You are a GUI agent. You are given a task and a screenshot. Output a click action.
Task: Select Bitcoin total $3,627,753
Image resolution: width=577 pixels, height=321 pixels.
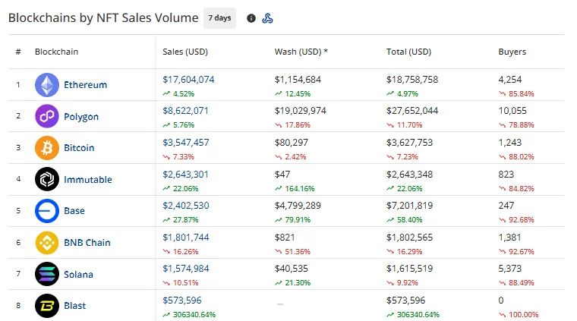coord(409,143)
